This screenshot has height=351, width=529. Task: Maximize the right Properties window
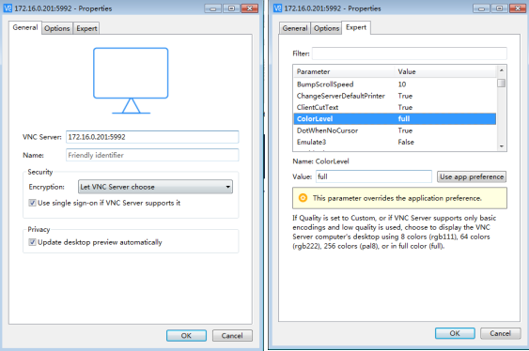[x=499, y=8]
